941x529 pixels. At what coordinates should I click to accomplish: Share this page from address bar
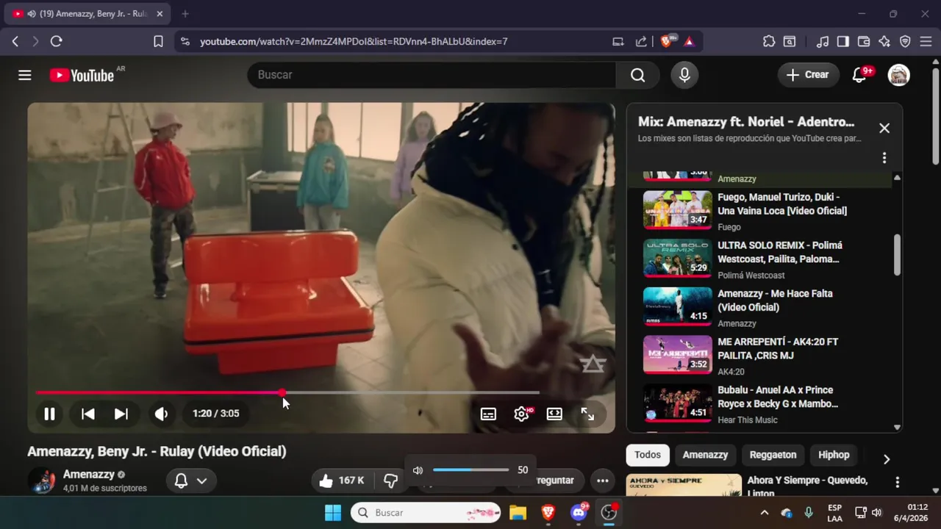click(641, 42)
